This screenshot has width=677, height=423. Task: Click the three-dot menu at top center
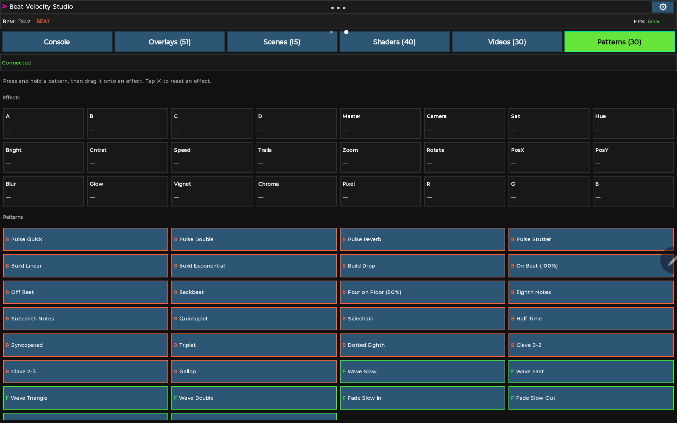point(338,8)
